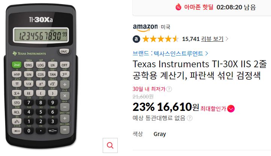Click the hot deal flame icon

[178, 7]
